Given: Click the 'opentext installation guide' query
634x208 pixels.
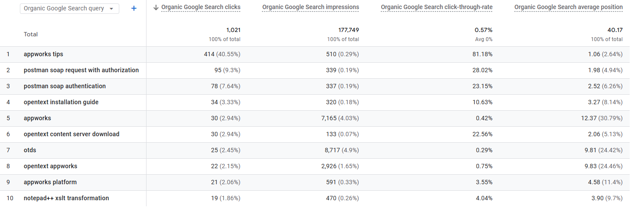Looking at the screenshot, I should [x=61, y=102].
